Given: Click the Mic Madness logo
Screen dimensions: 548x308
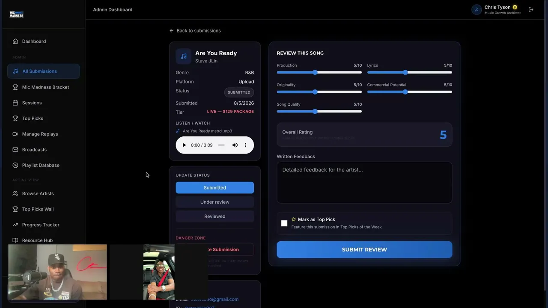Looking at the screenshot, I should pyautogui.click(x=16, y=15).
